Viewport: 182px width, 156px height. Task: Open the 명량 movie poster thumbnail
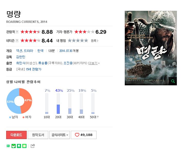coord(151,48)
